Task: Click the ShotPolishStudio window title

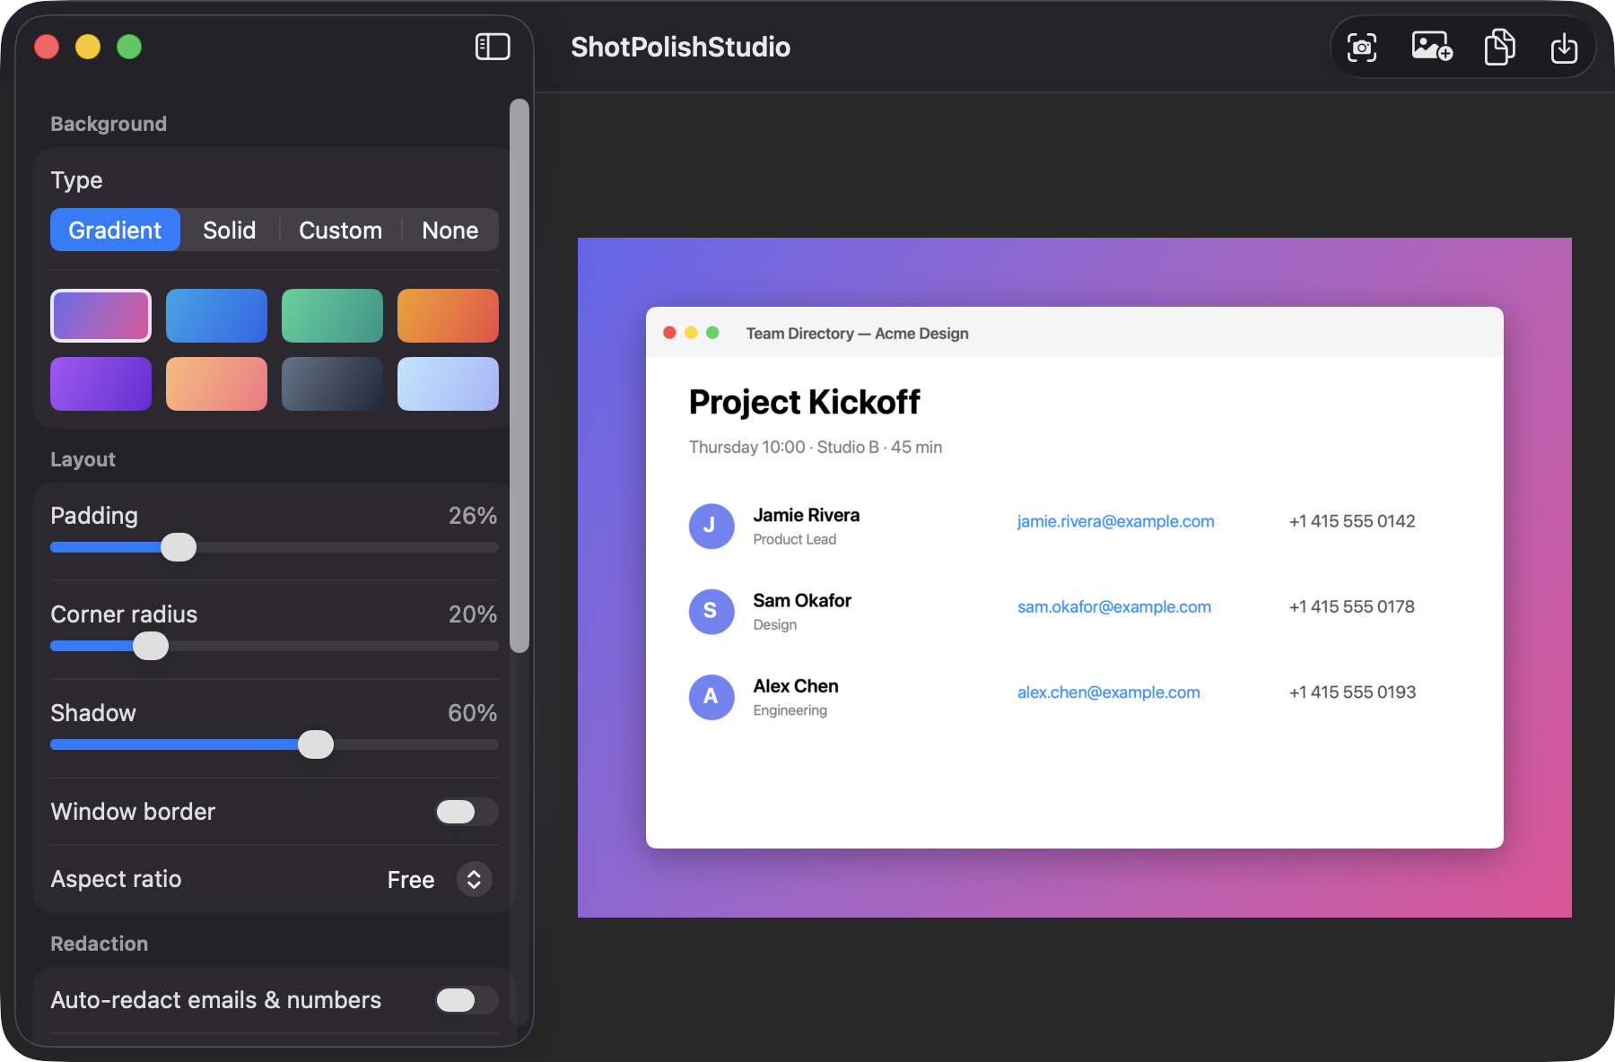Action: pyautogui.click(x=680, y=47)
